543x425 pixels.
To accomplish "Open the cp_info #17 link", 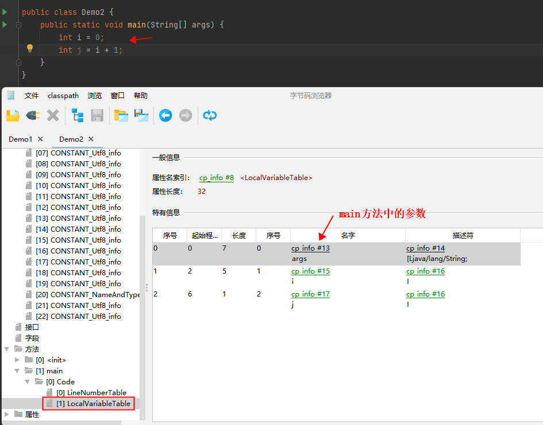I will coord(311,294).
